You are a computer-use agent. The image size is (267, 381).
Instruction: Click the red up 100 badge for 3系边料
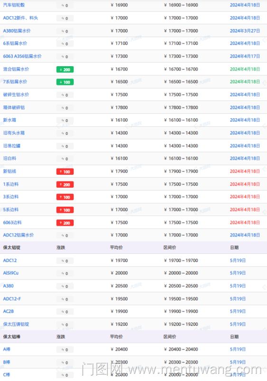65,197
